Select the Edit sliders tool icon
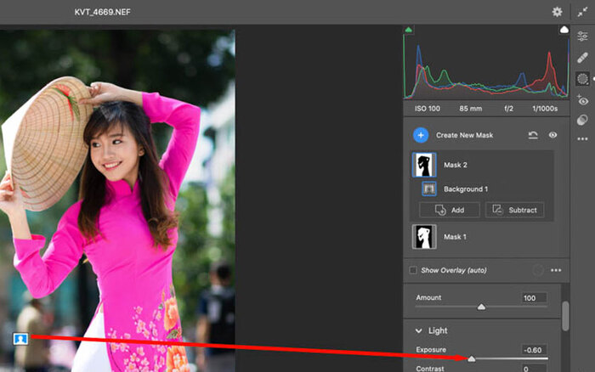 click(582, 36)
